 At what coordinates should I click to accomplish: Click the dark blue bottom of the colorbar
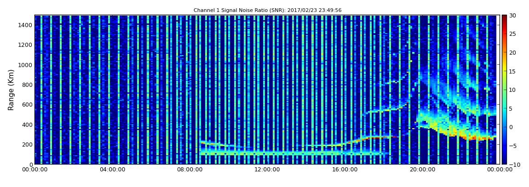(504, 161)
